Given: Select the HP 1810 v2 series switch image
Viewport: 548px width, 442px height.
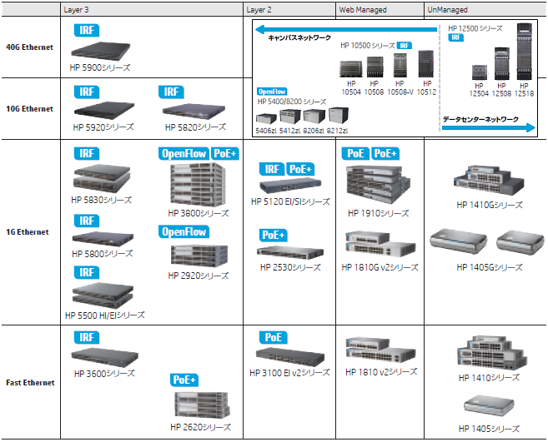Looking at the screenshot, I should 380,350.
